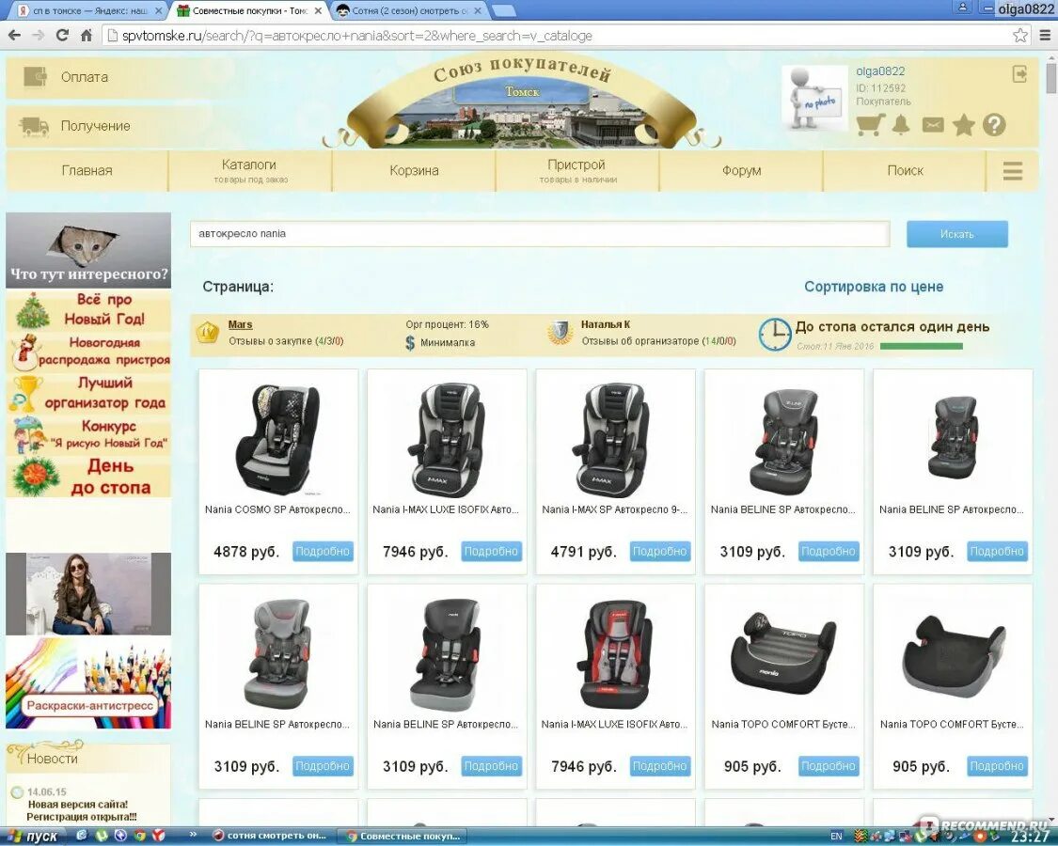Screen dimensions: 1058x846
Task: Open the Windows пуск start button
Action: pyautogui.click(x=33, y=837)
